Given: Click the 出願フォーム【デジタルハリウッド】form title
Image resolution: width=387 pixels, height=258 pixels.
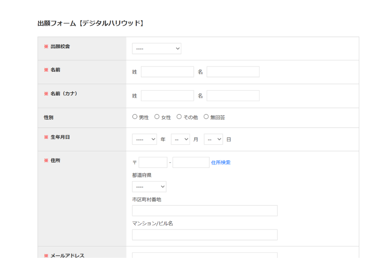Looking at the screenshot, I should [x=91, y=22].
